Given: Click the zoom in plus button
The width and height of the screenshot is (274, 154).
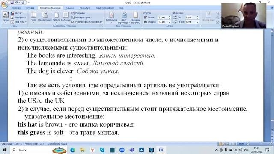Looking at the screenshot, I should click(x=271, y=144).
